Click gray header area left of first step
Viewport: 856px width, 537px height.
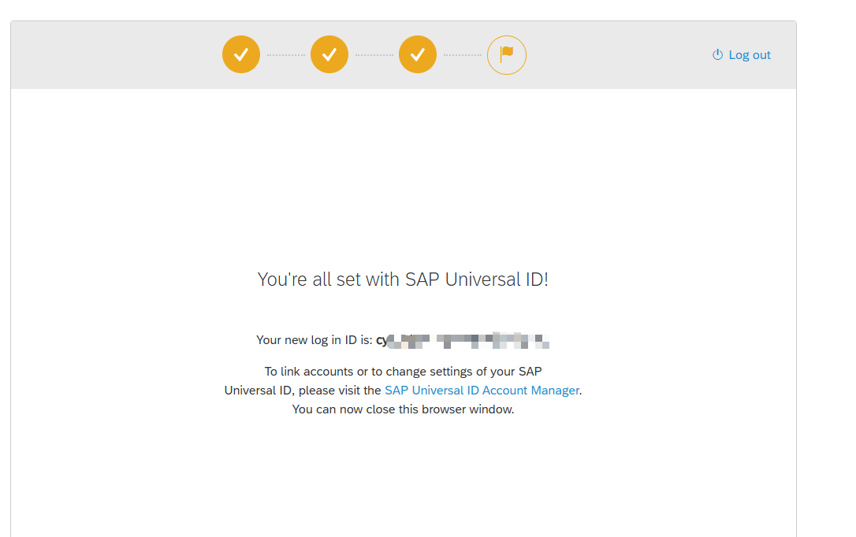click(x=118, y=55)
